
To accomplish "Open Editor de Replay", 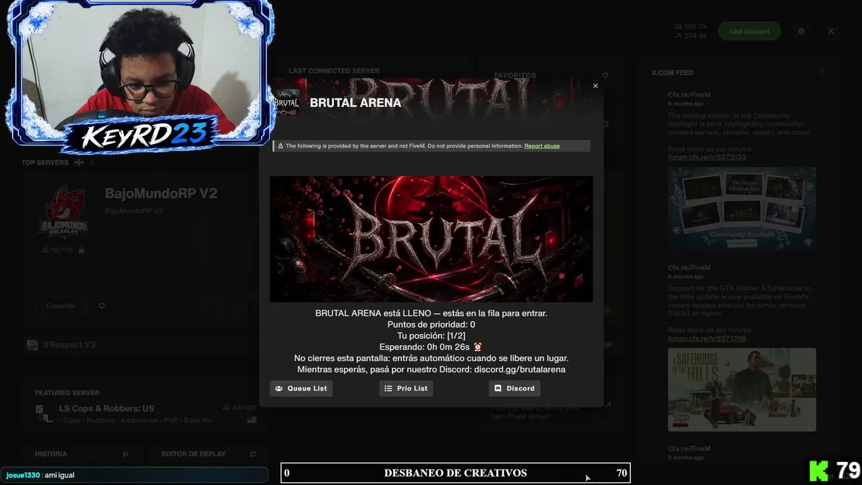I will [209, 454].
